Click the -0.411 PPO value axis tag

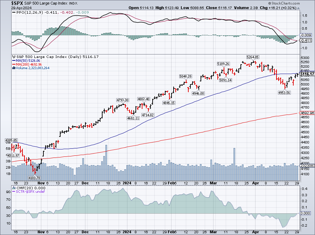306,40
